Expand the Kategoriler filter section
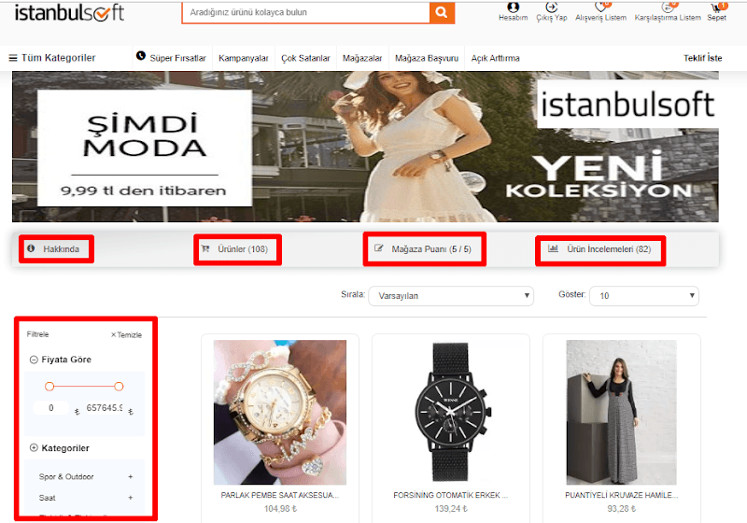 (34, 447)
